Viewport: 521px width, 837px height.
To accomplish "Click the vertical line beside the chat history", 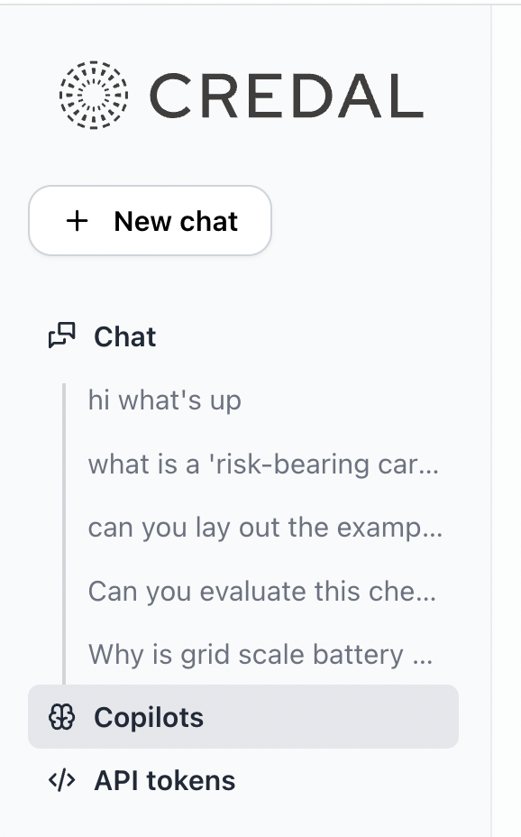I will (64, 534).
